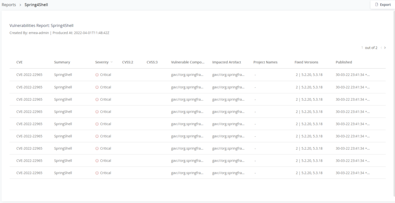Click the CVE column header
395x203 pixels.
(x=19, y=62)
